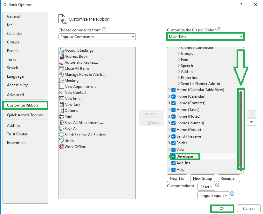
Task: Open the Reset customizations button
Action: 206,187
